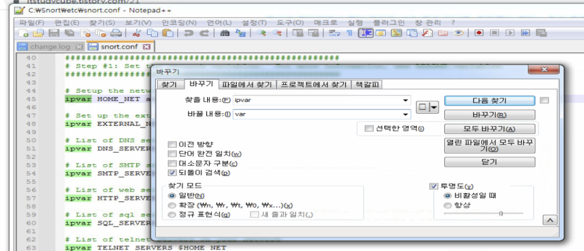This screenshot has width=584, height=251.
Task: Expand 찾을 내용 history dropdown arrow
Action: 405,100
